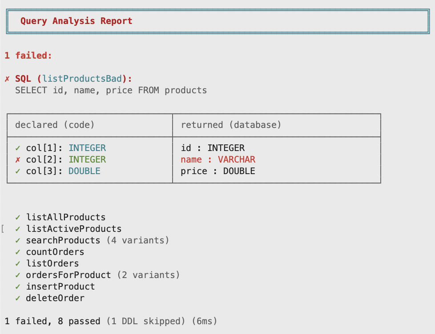Select the 'Query Analysis Report' title text
Viewport: 435px width, 334px height.
tap(77, 21)
